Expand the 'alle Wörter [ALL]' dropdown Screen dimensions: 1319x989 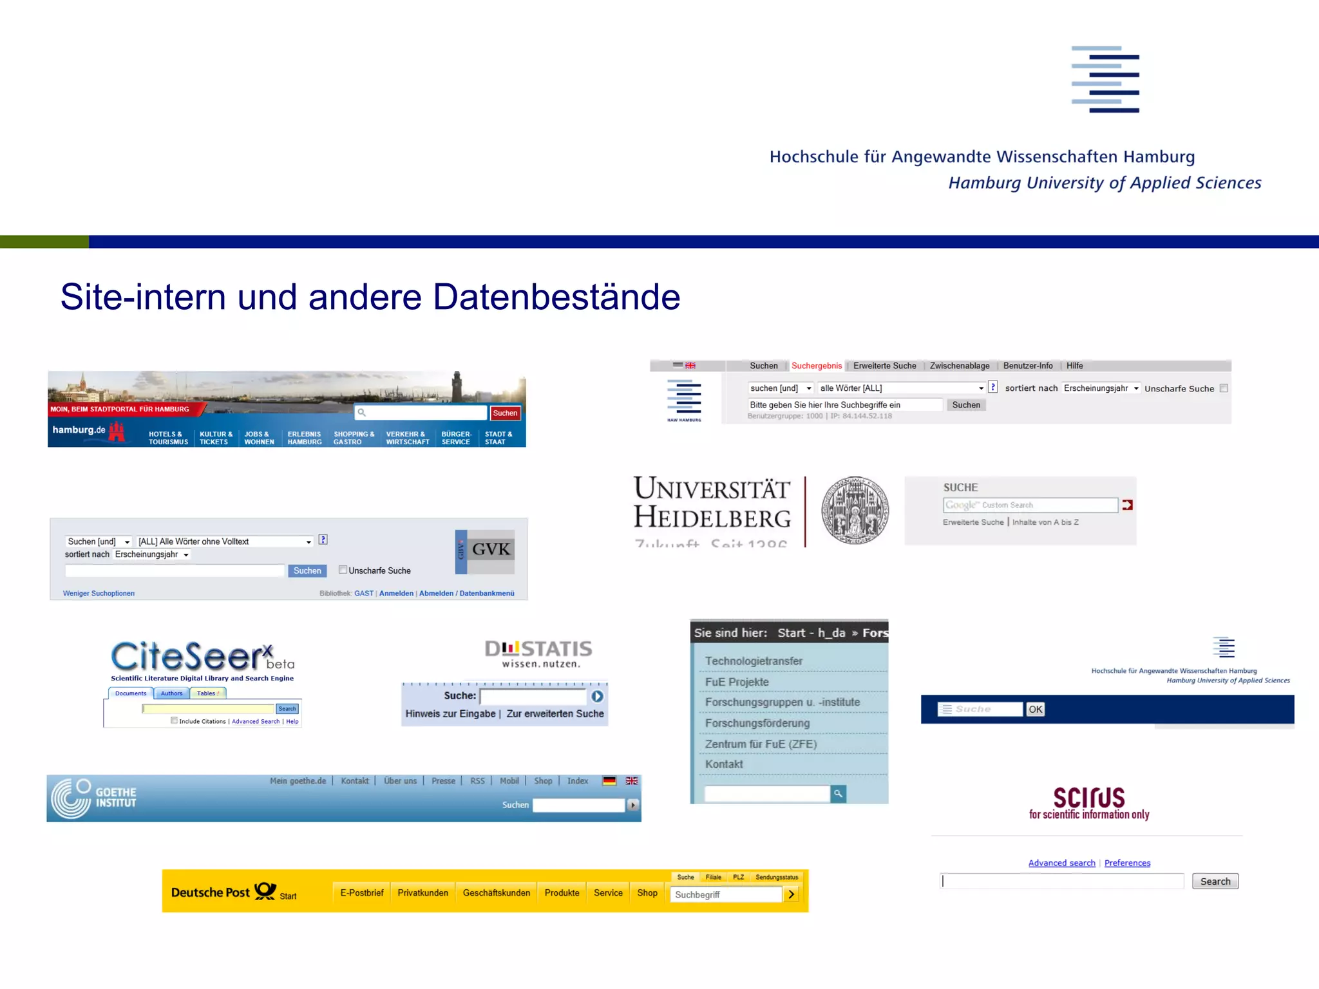(x=902, y=388)
